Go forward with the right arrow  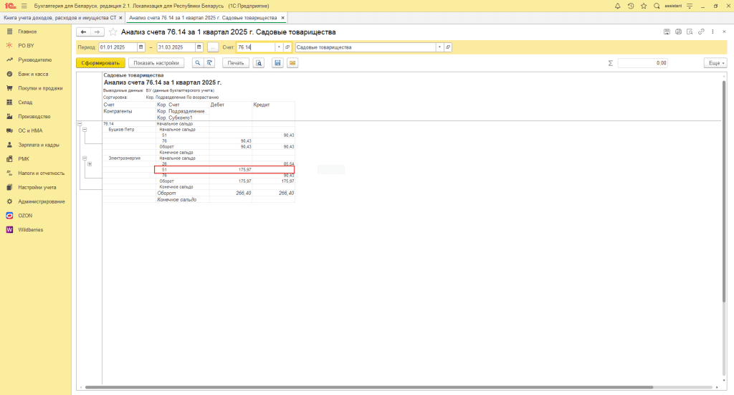[x=97, y=32]
